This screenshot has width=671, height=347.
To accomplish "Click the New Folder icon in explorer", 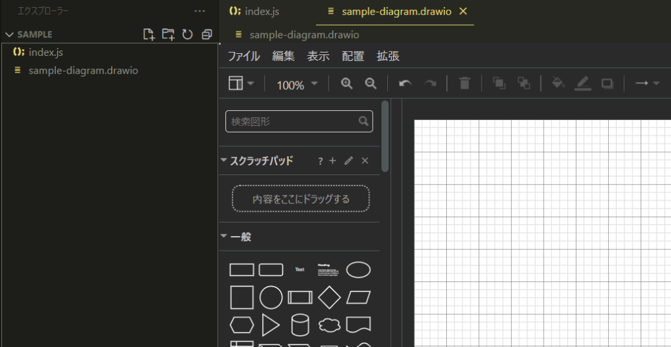I will point(168,34).
